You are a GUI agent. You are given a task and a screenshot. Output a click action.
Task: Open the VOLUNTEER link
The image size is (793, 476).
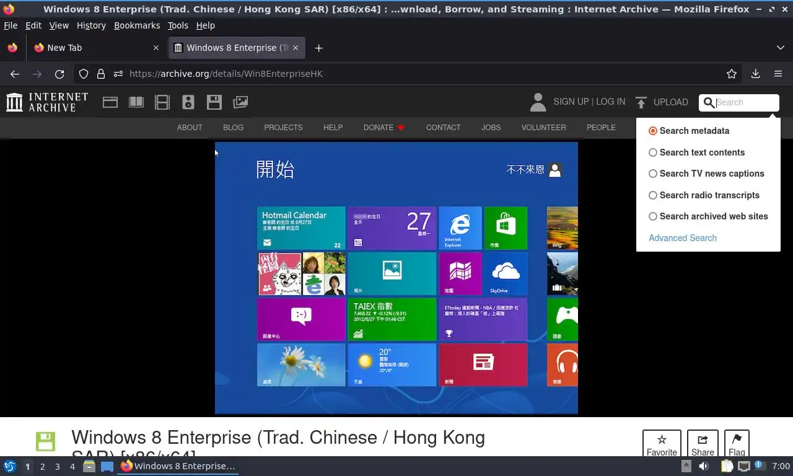543,128
